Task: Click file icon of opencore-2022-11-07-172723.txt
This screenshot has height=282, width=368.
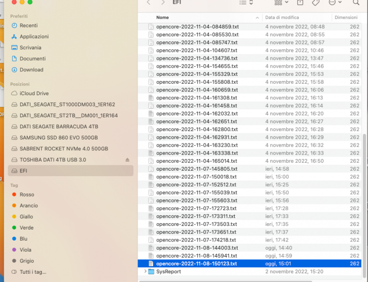Action: point(151,208)
